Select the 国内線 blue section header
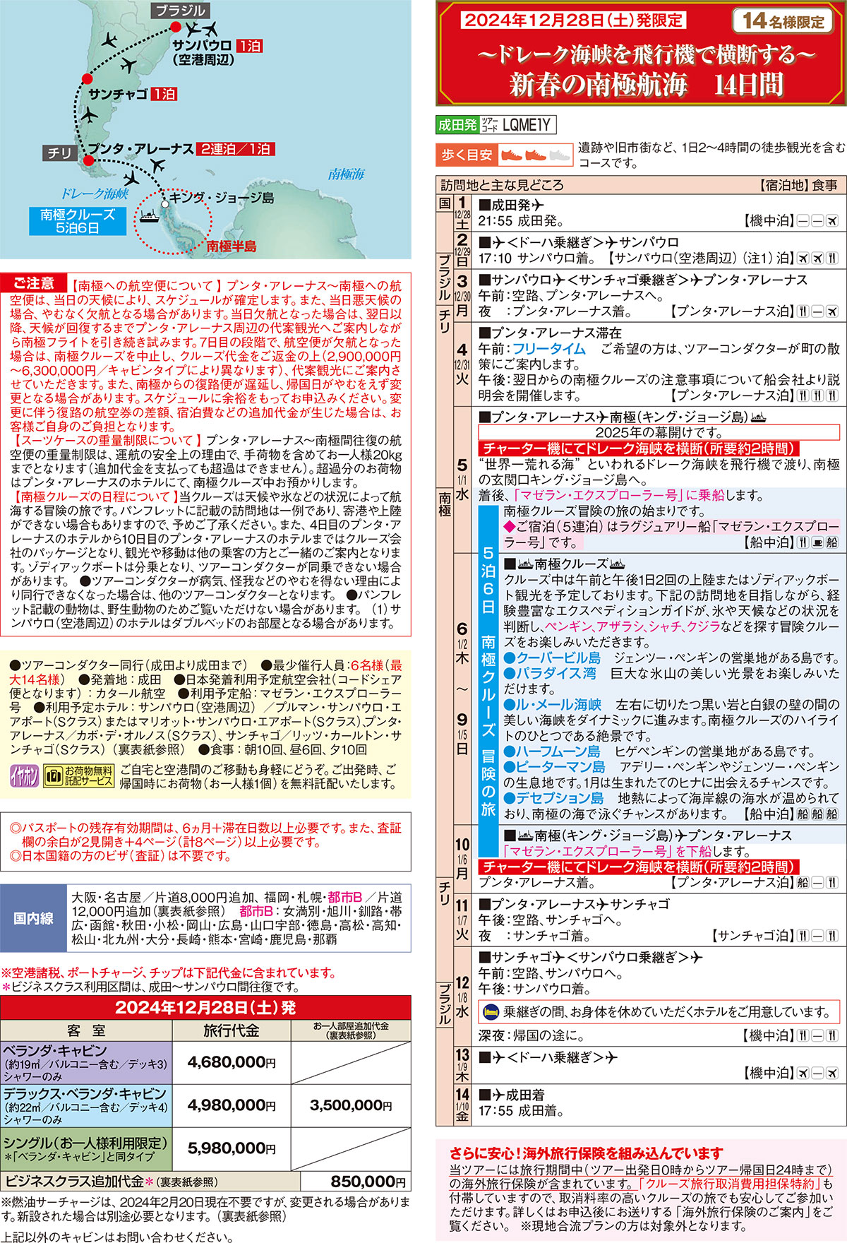The height and width of the screenshot is (1243, 847). pyautogui.click(x=33, y=919)
